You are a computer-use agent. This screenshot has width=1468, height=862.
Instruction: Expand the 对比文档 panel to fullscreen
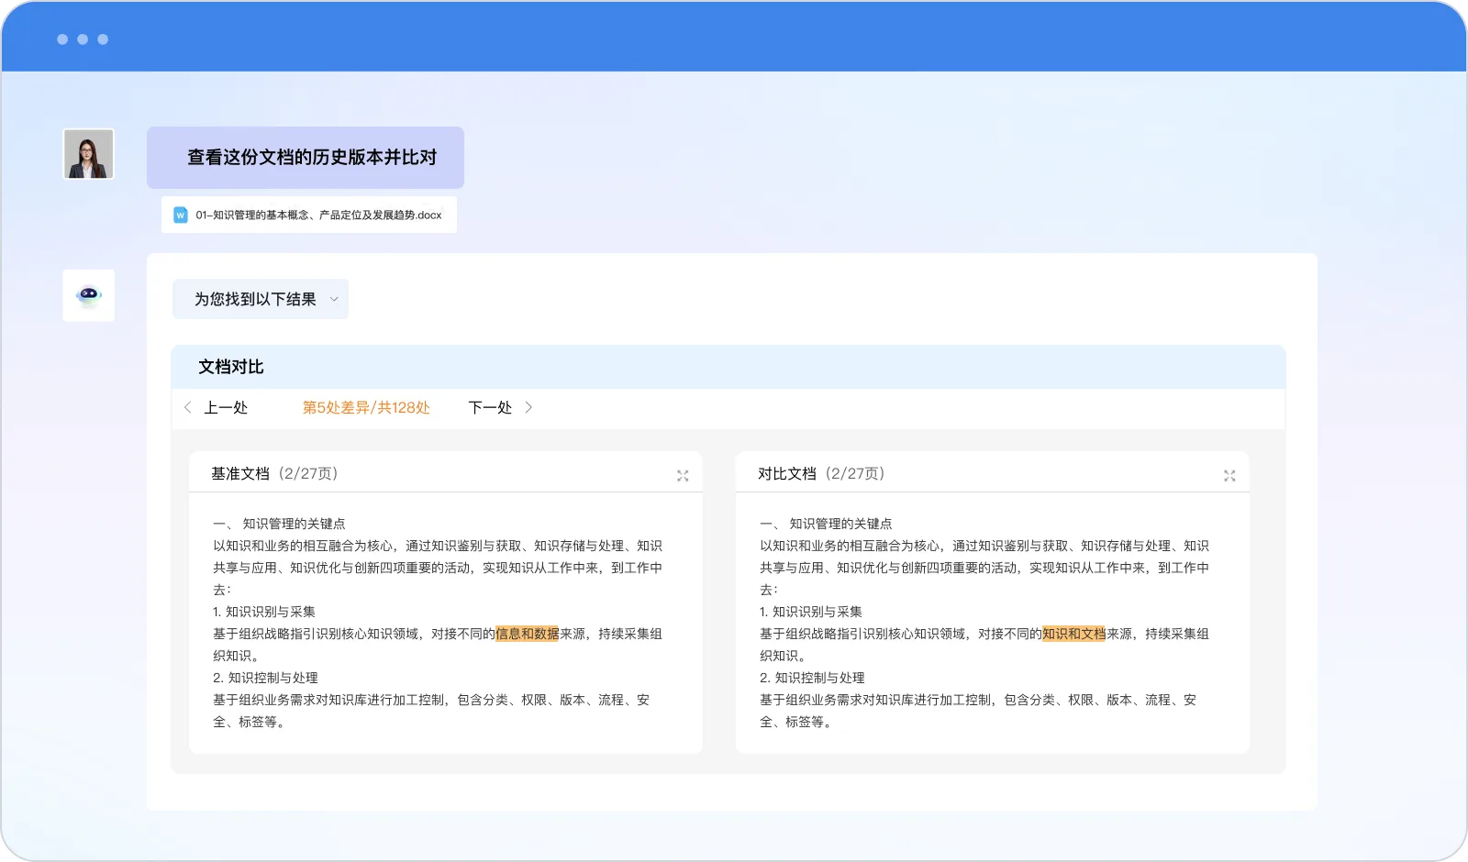point(1229,475)
